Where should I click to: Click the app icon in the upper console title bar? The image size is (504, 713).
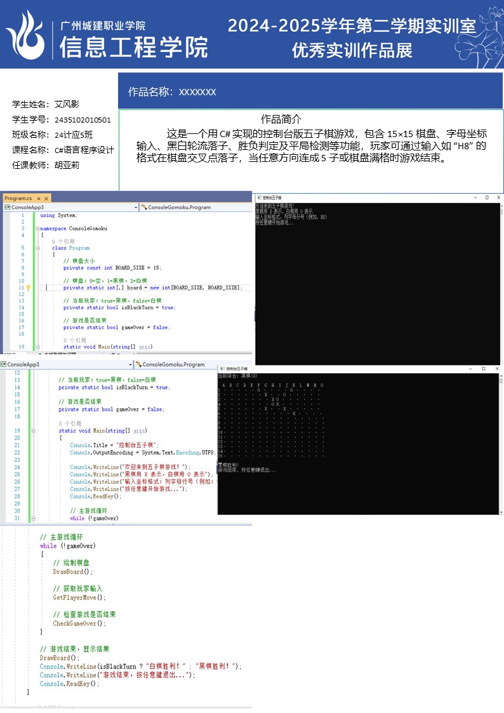pos(258,198)
